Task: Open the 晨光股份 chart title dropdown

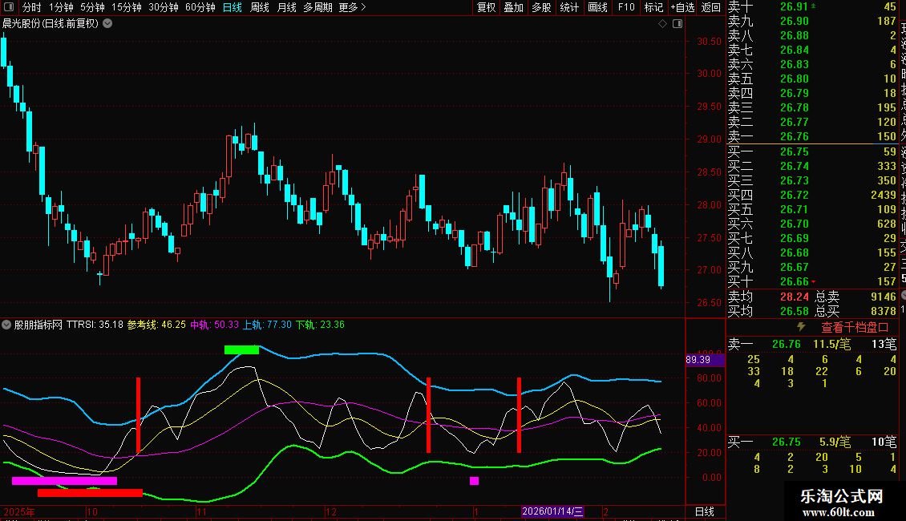Action: point(107,23)
